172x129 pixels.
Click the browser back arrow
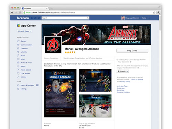click(x=12, y=12)
